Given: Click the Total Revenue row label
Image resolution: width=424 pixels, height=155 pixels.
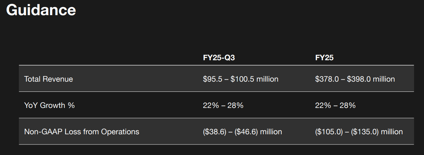Looking at the screenshot, I should [x=48, y=79].
